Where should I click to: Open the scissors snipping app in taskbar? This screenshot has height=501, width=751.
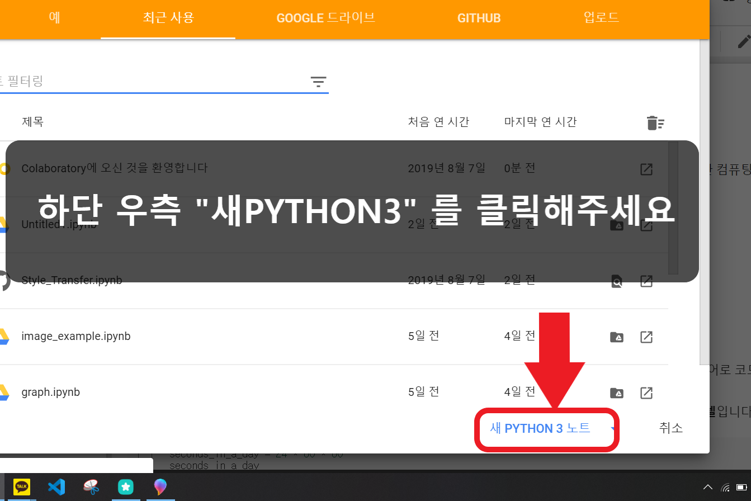coord(91,487)
